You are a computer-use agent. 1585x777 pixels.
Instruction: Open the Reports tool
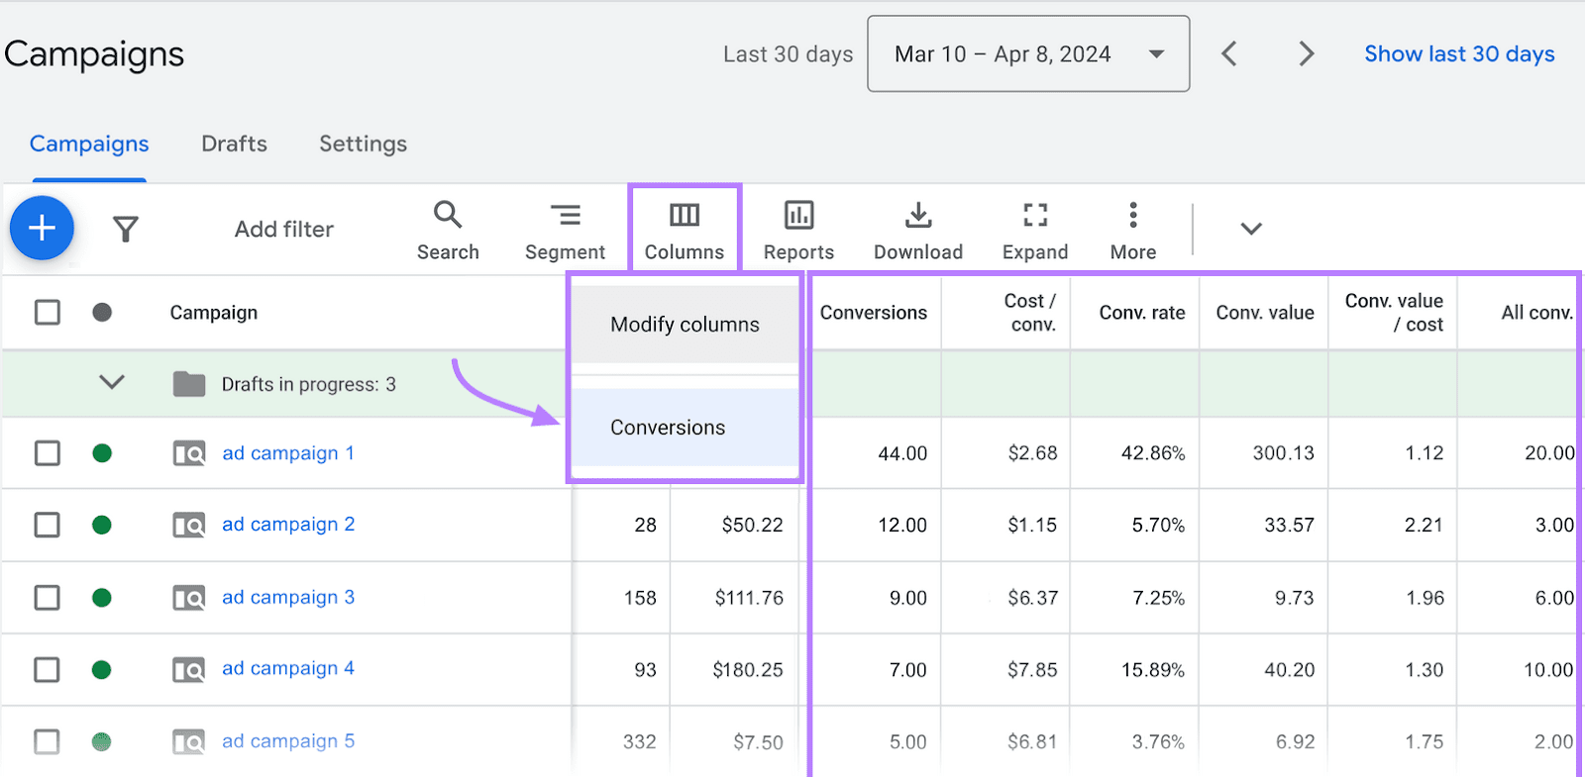(x=798, y=230)
